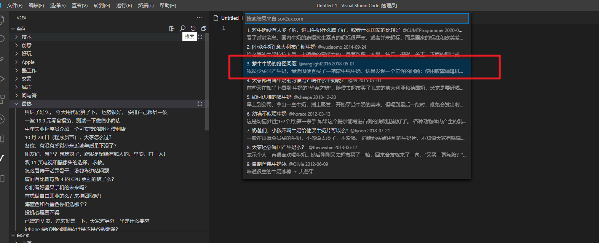Open topic 一波 19.9 元零食福袋
This screenshot has height=243, width=599.
(73, 121)
